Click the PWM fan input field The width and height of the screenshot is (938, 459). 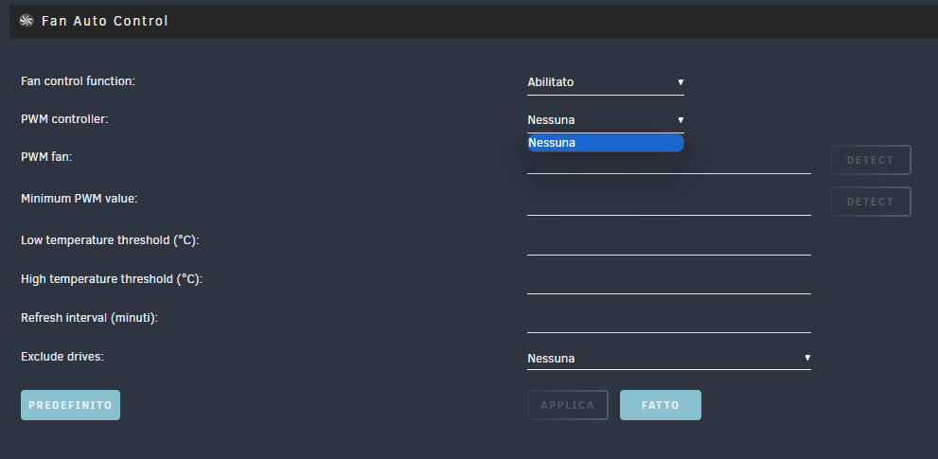(669, 162)
